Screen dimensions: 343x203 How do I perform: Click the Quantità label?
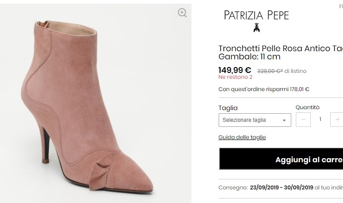click(x=307, y=107)
